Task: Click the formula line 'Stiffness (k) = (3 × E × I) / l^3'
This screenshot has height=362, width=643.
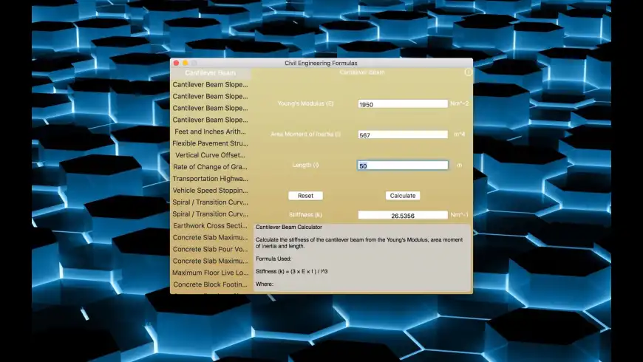Action: 291,271
